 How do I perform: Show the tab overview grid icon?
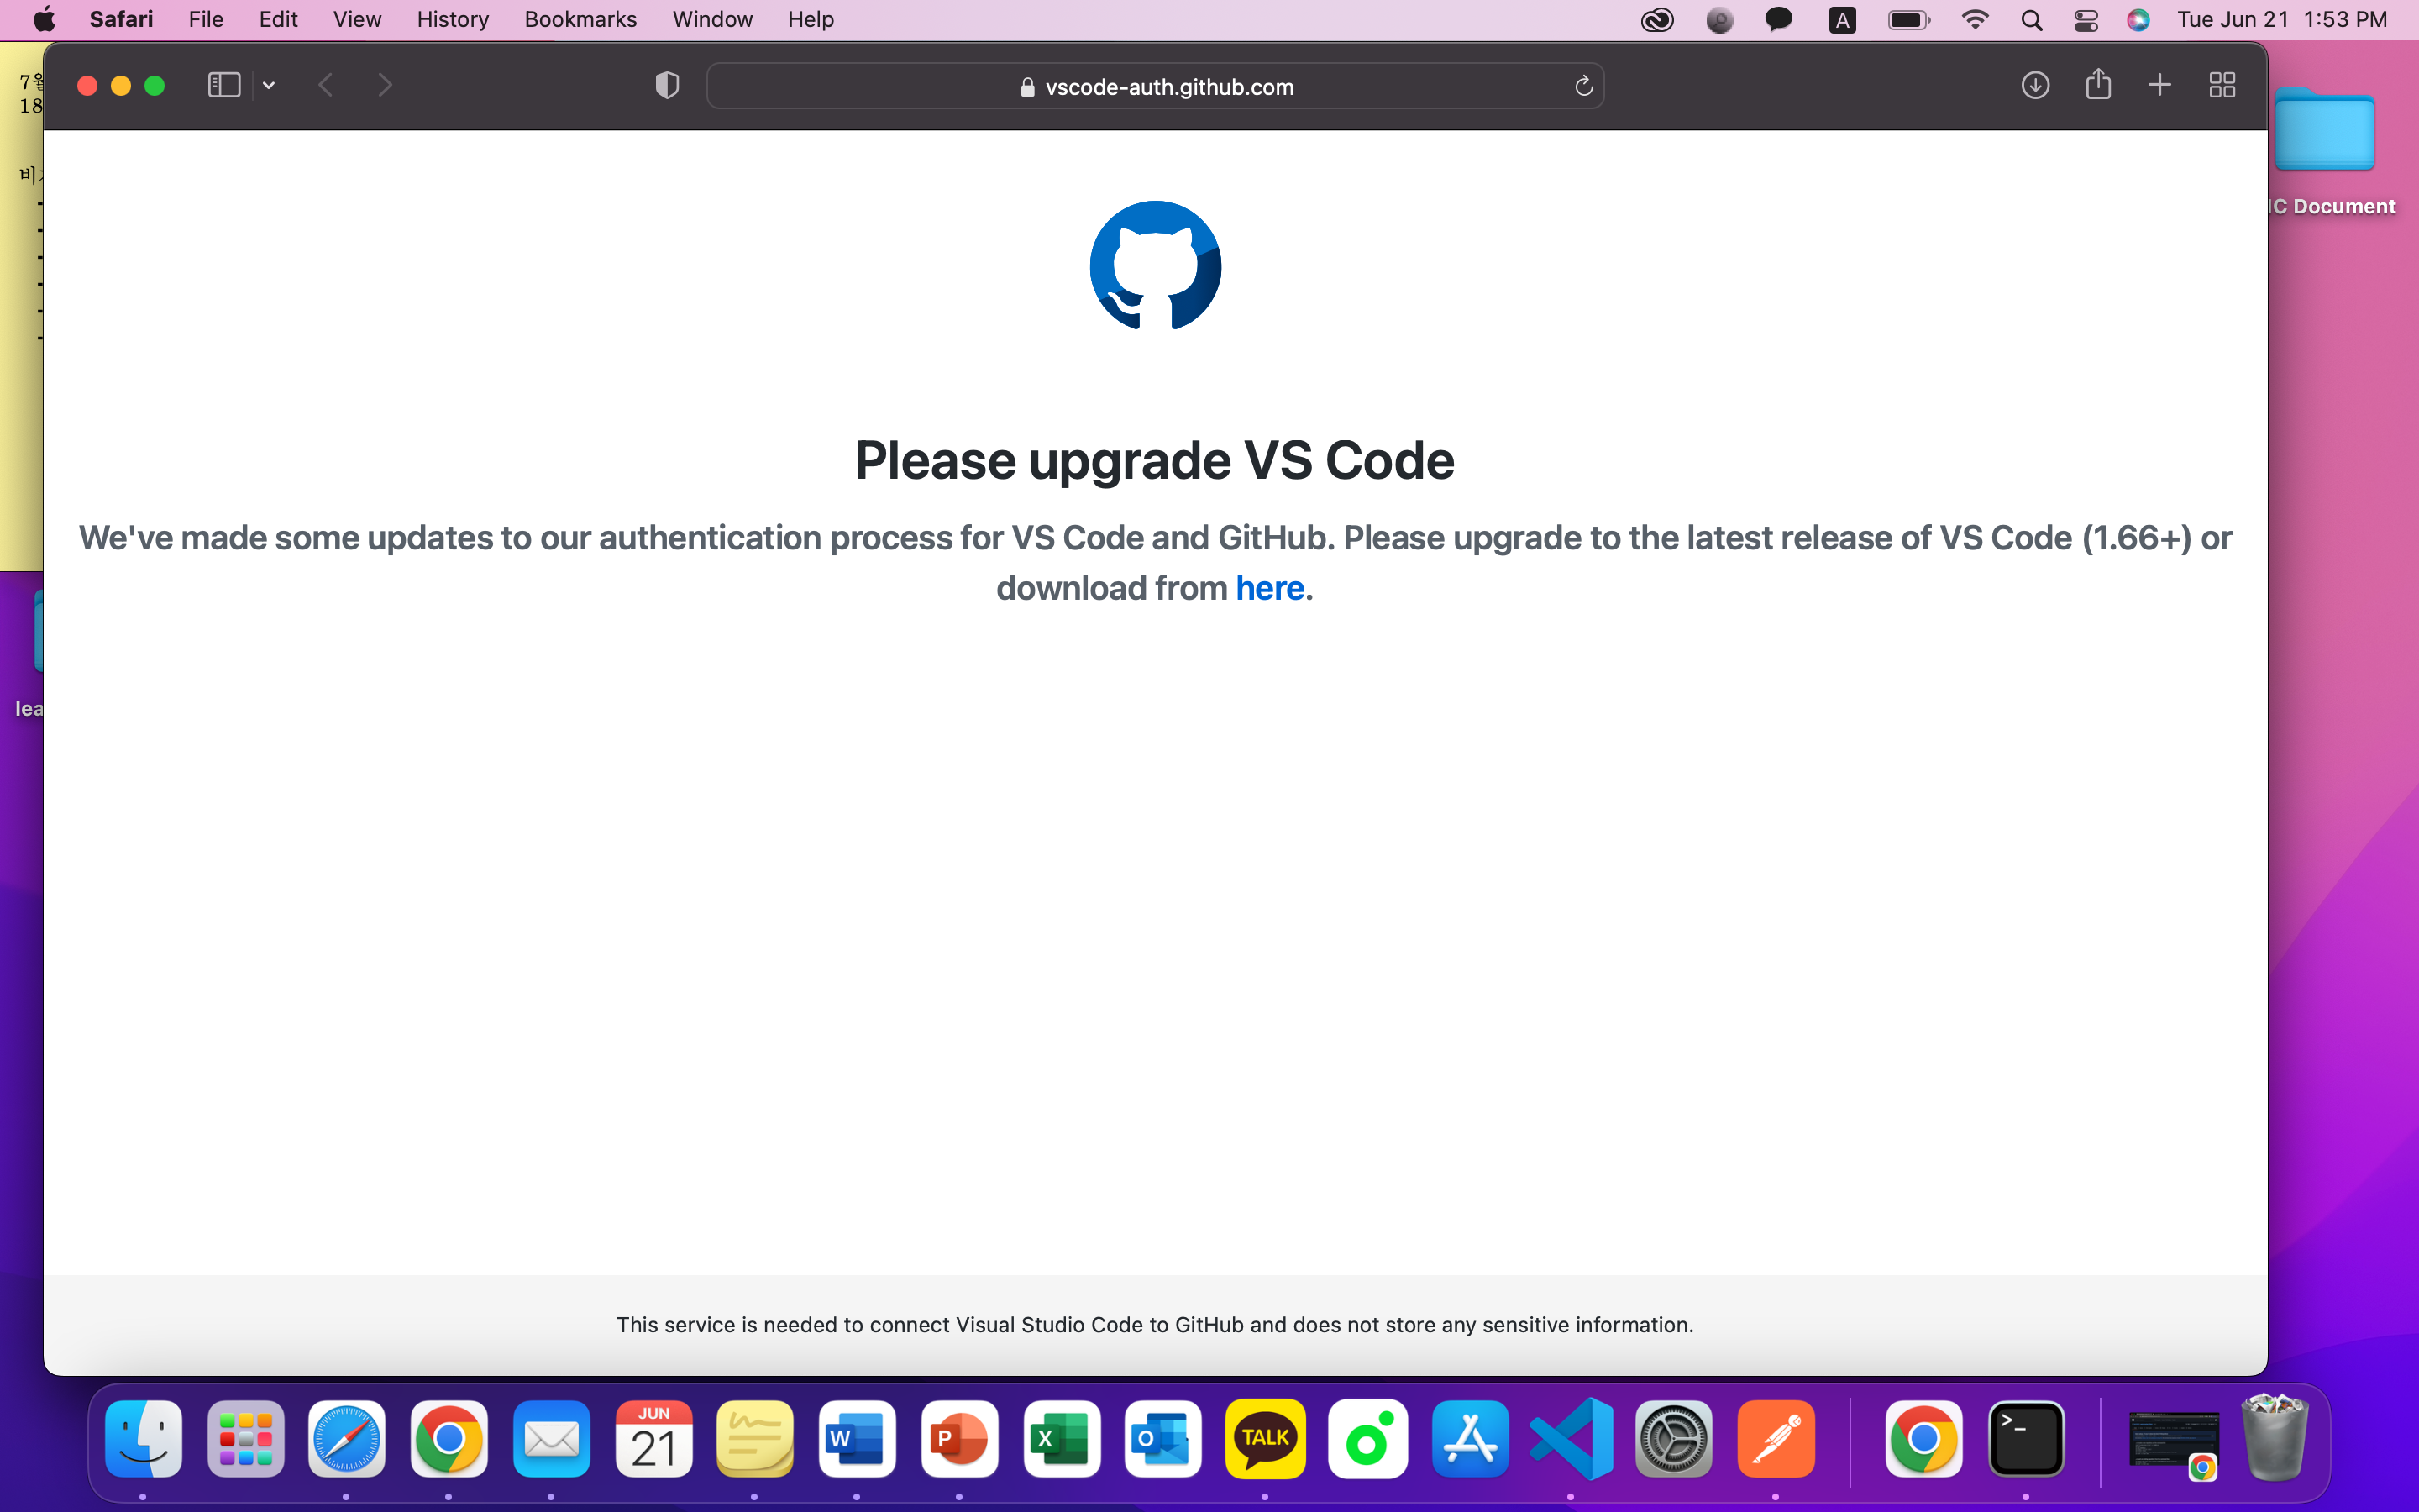(x=2221, y=86)
